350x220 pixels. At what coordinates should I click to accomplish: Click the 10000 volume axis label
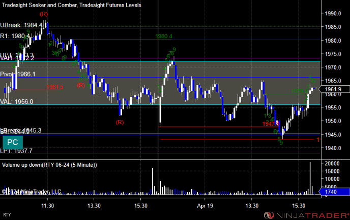332,179
